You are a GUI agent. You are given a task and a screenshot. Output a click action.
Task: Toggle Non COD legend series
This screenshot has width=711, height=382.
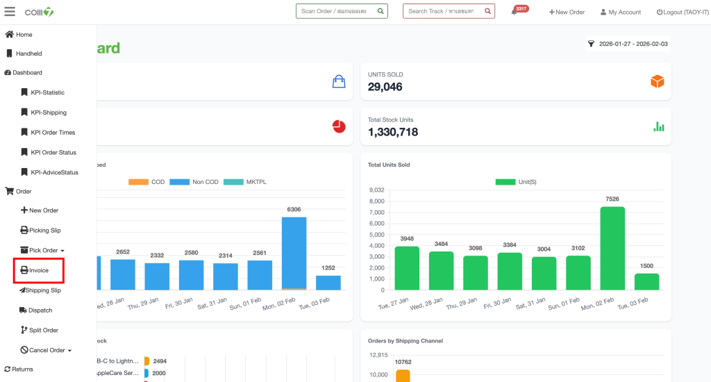point(194,182)
